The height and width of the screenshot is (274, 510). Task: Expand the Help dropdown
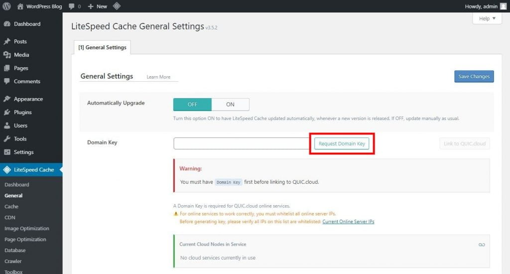click(x=487, y=18)
